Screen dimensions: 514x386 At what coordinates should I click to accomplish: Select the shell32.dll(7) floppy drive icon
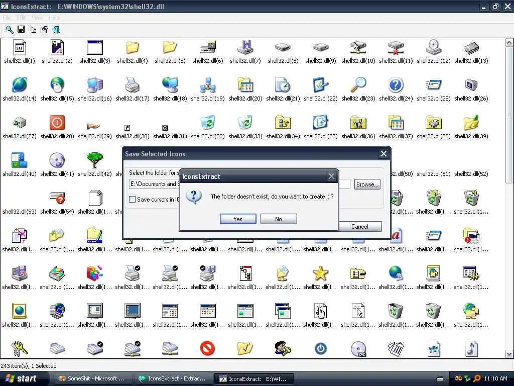click(x=245, y=48)
